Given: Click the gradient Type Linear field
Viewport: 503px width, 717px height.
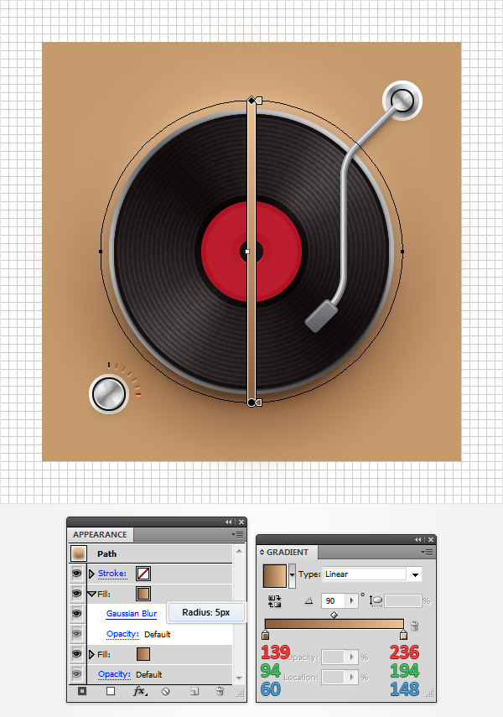Looking at the screenshot, I should [365, 574].
